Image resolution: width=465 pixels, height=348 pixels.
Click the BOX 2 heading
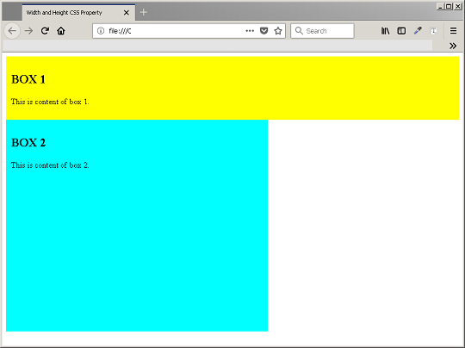coord(28,143)
